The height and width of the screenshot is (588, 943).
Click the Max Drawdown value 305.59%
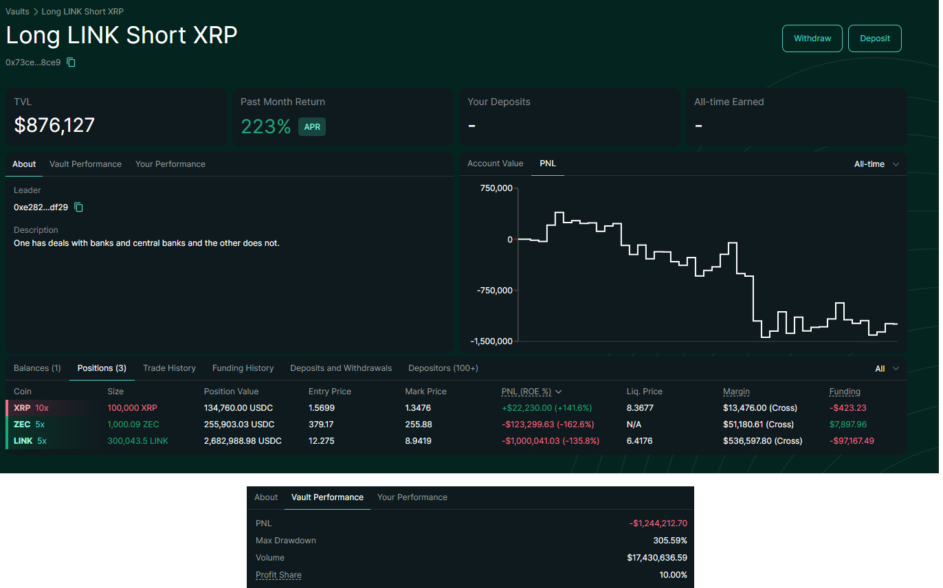[x=670, y=541]
